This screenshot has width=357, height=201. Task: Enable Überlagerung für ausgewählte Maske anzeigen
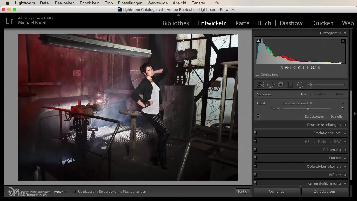coord(74,192)
